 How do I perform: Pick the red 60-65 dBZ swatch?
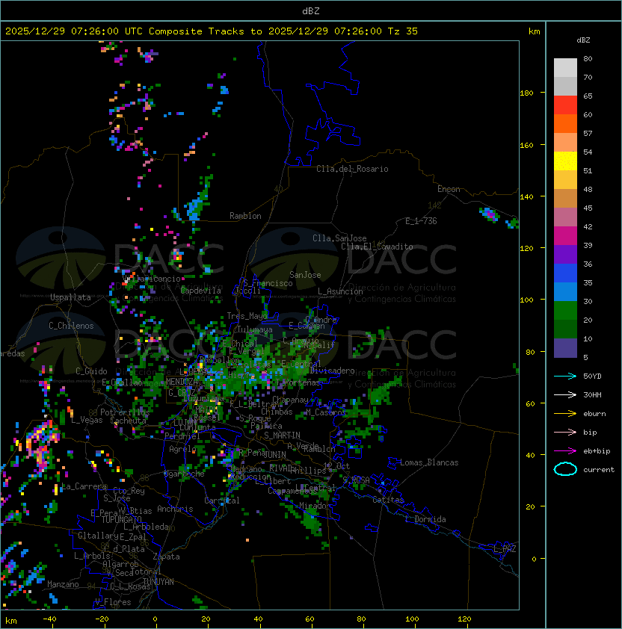pyautogui.click(x=565, y=105)
